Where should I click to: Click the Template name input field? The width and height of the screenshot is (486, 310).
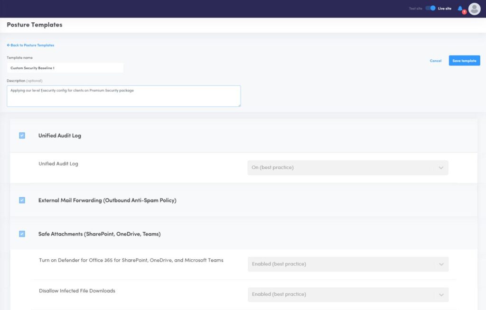point(65,67)
